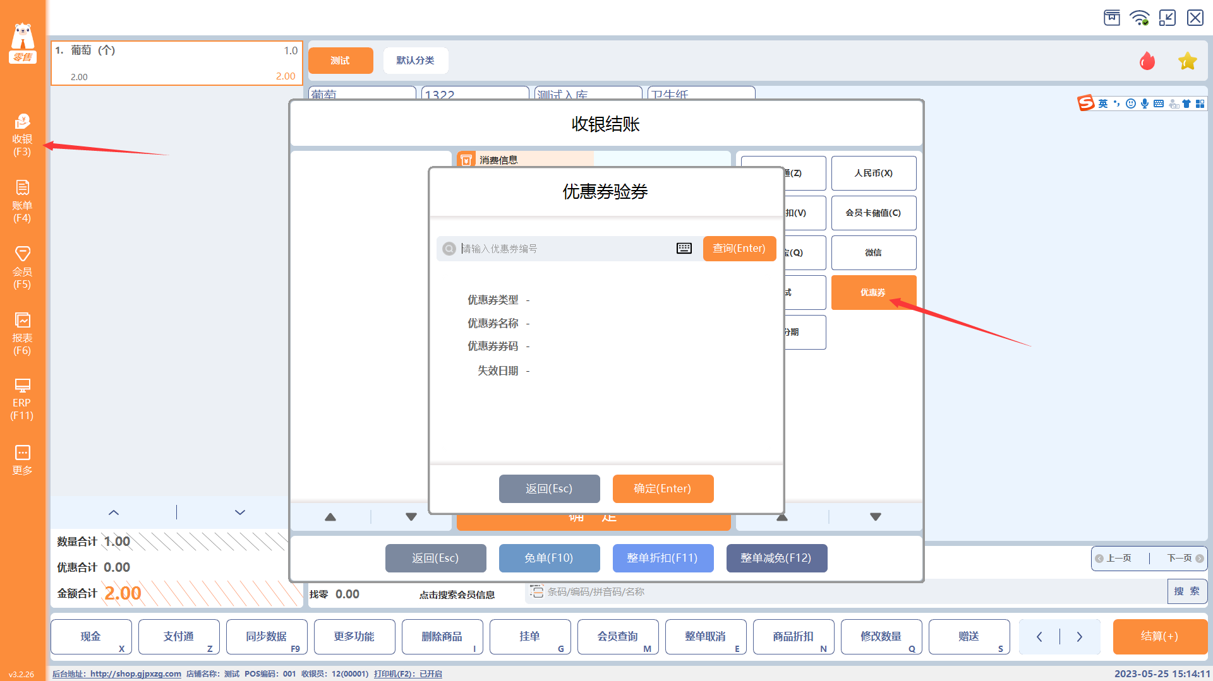This screenshot has width=1213, height=681.
Task: Click 更多功能 button
Action: (355, 637)
